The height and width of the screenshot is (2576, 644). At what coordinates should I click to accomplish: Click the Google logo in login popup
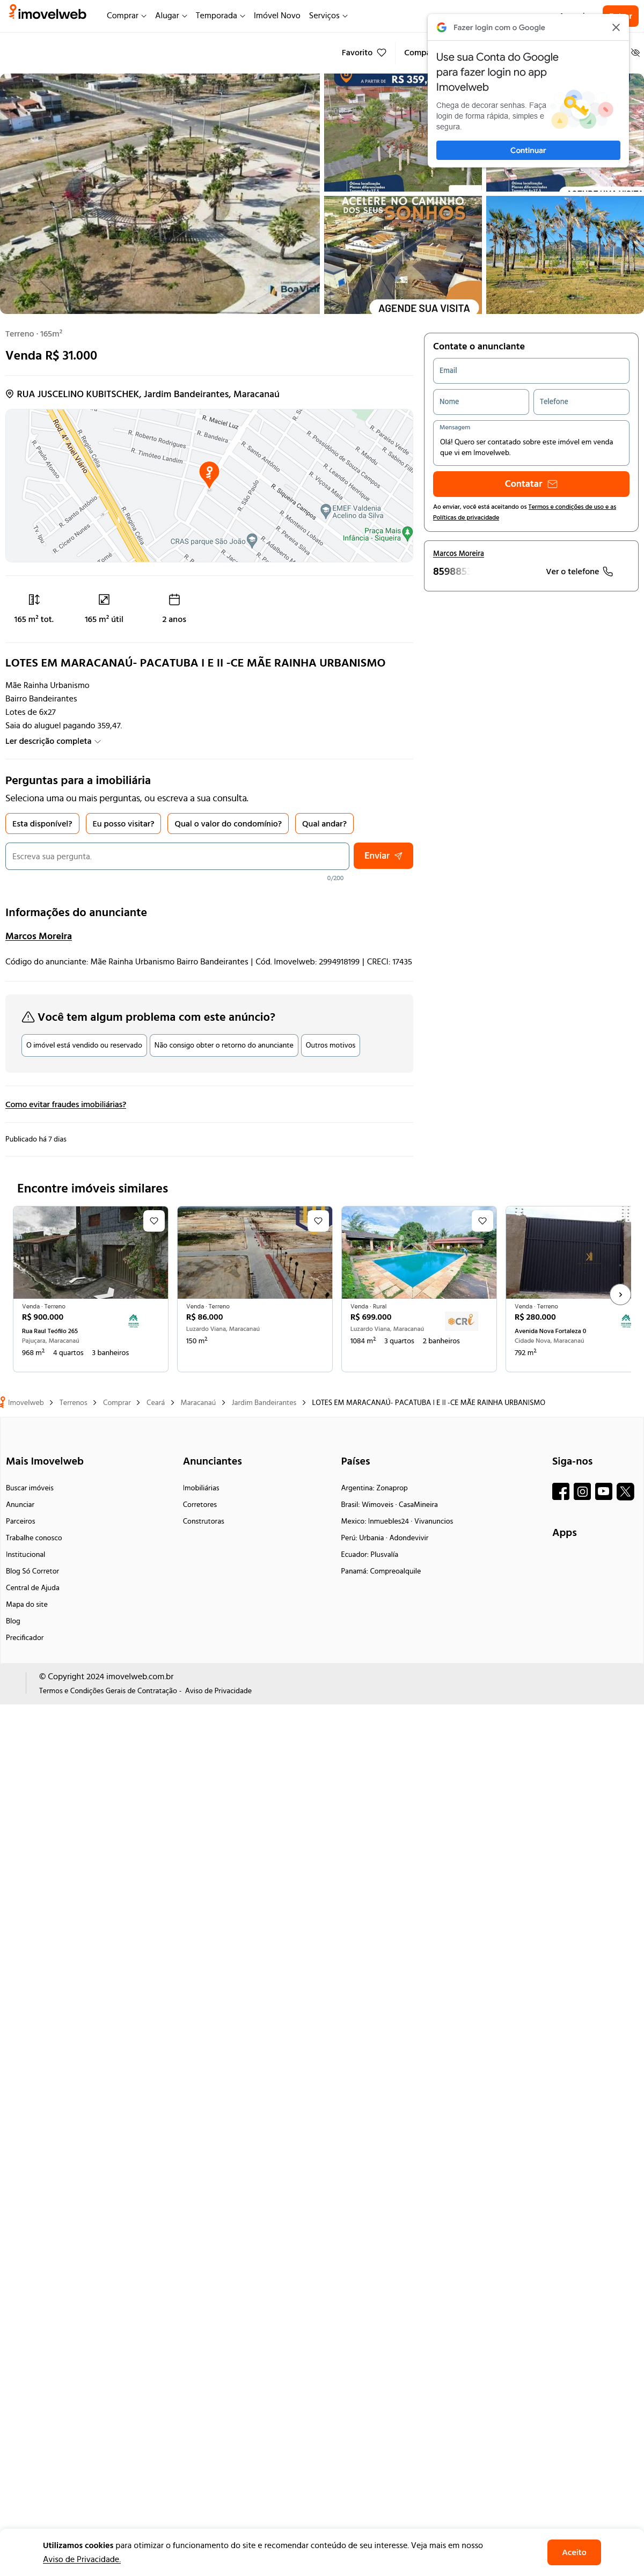click(442, 28)
